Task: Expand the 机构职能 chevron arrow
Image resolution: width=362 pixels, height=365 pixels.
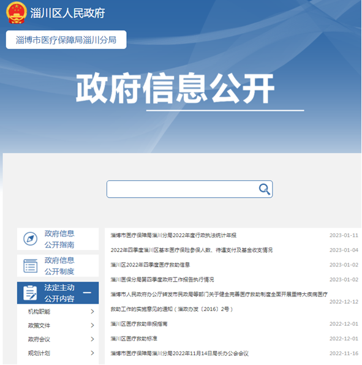Action: 92,312
